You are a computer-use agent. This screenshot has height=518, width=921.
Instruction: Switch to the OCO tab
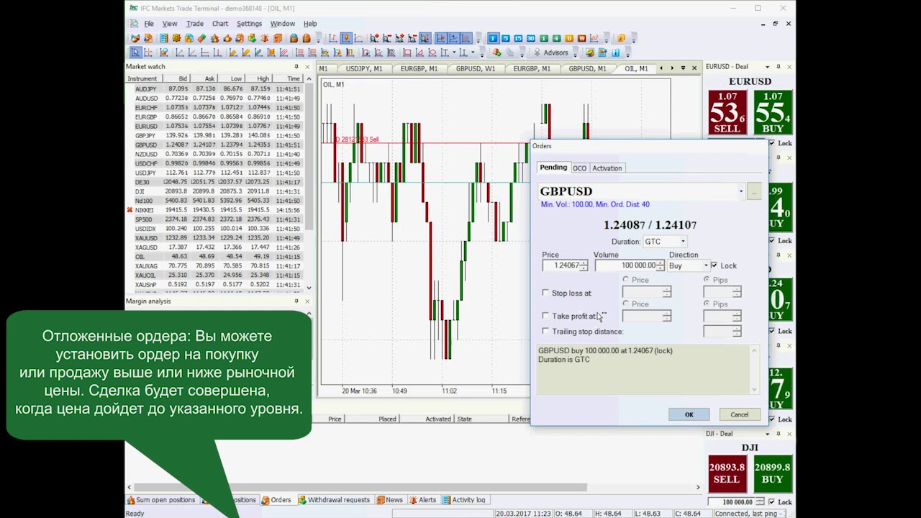[579, 168]
